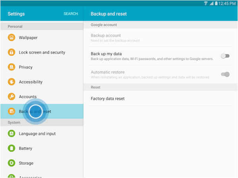Click the Backup and reset icon

12,112
